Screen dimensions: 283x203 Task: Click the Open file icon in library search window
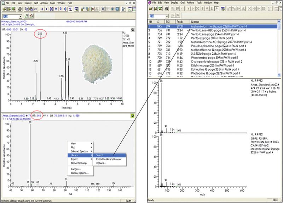pyautogui.click(x=151, y=8)
